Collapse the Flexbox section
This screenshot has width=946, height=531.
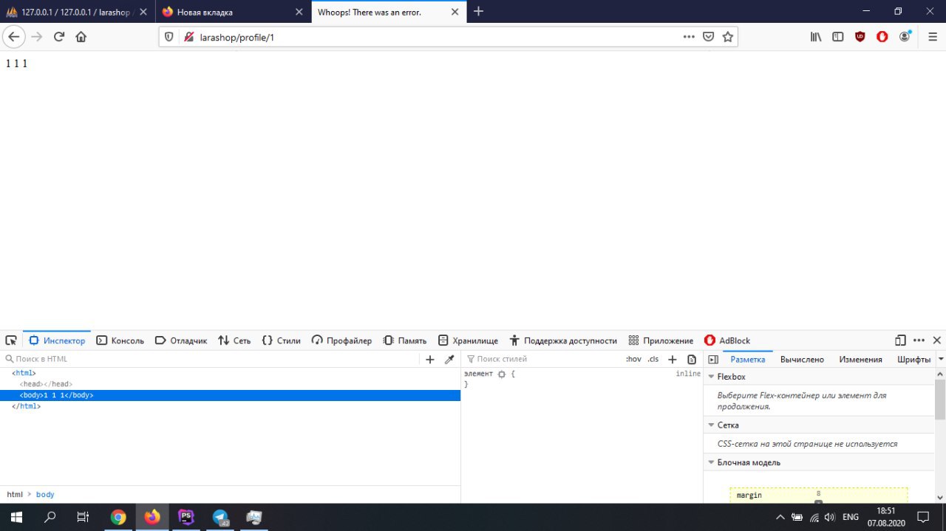(x=712, y=377)
